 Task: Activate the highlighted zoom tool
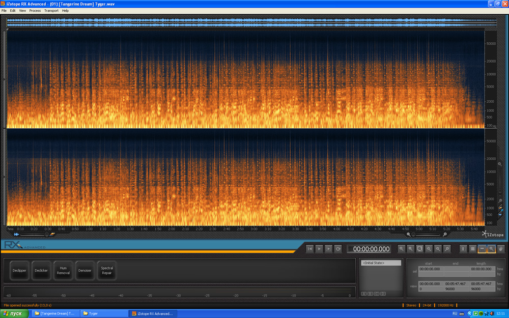[x=492, y=249]
